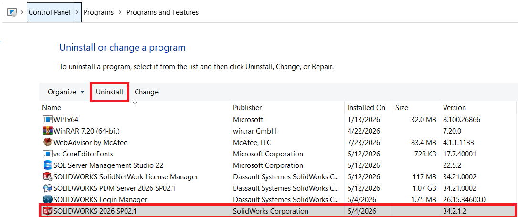Click the SOLIDWORKS Login Manager icon
The image size is (518, 217).
(48, 199)
